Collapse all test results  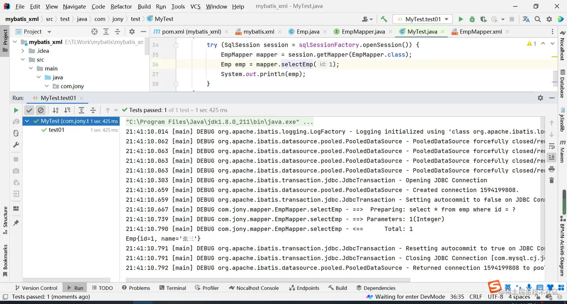93,110
